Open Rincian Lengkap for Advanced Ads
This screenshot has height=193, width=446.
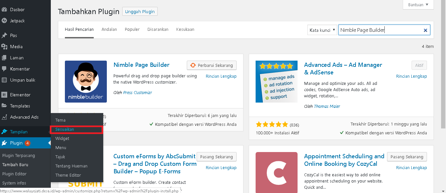412,76
